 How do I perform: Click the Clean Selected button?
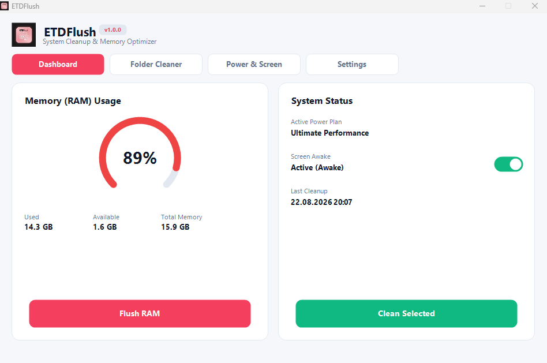(x=406, y=313)
